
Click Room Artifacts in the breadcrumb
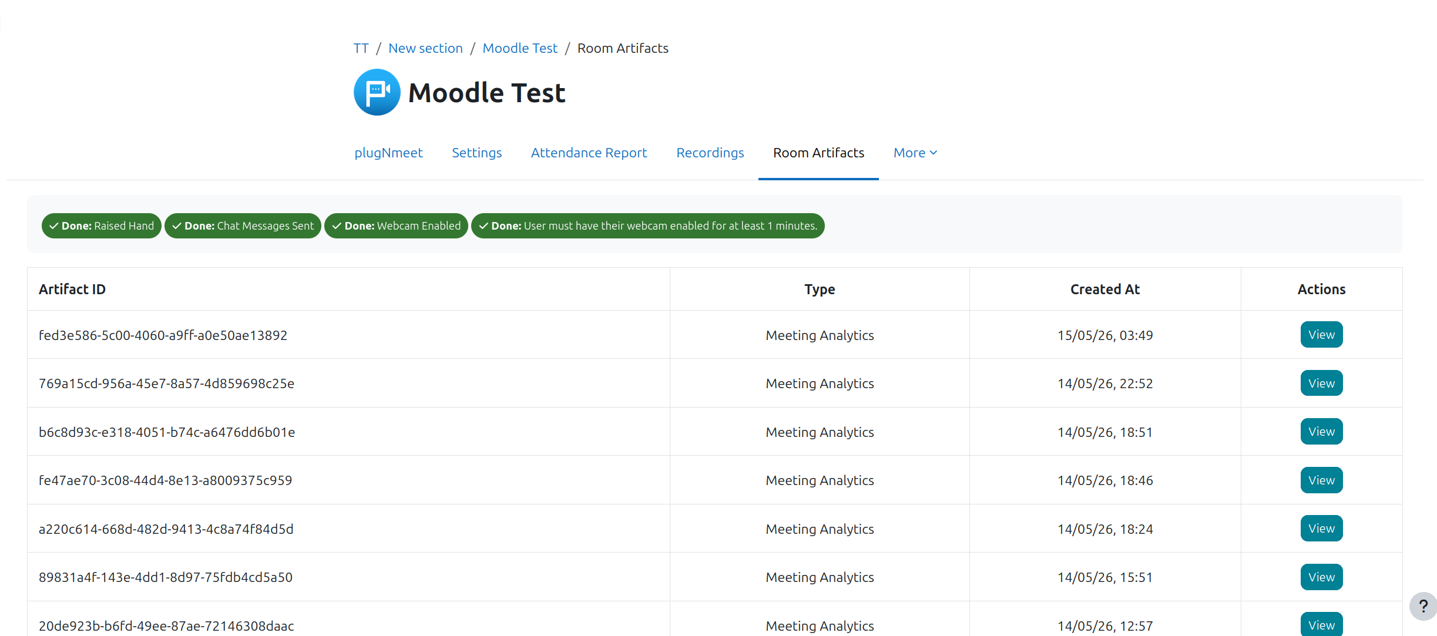pyautogui.click(x=623, y=48)
